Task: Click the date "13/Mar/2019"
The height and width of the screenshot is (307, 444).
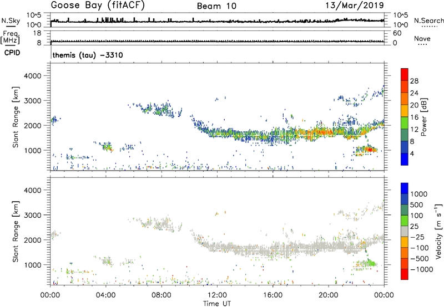Action: pyautogui.click(x=355, y=5)
